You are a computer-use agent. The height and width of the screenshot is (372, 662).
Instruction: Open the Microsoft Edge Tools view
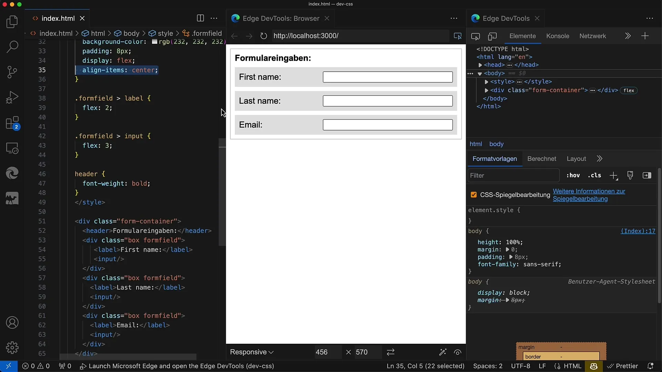12,173
